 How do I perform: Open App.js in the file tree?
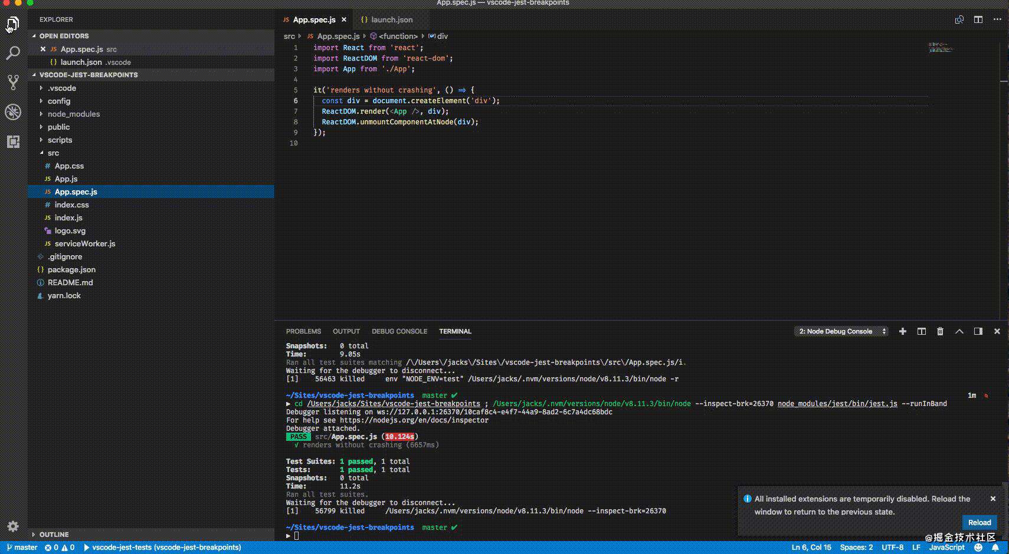[151, 179]
